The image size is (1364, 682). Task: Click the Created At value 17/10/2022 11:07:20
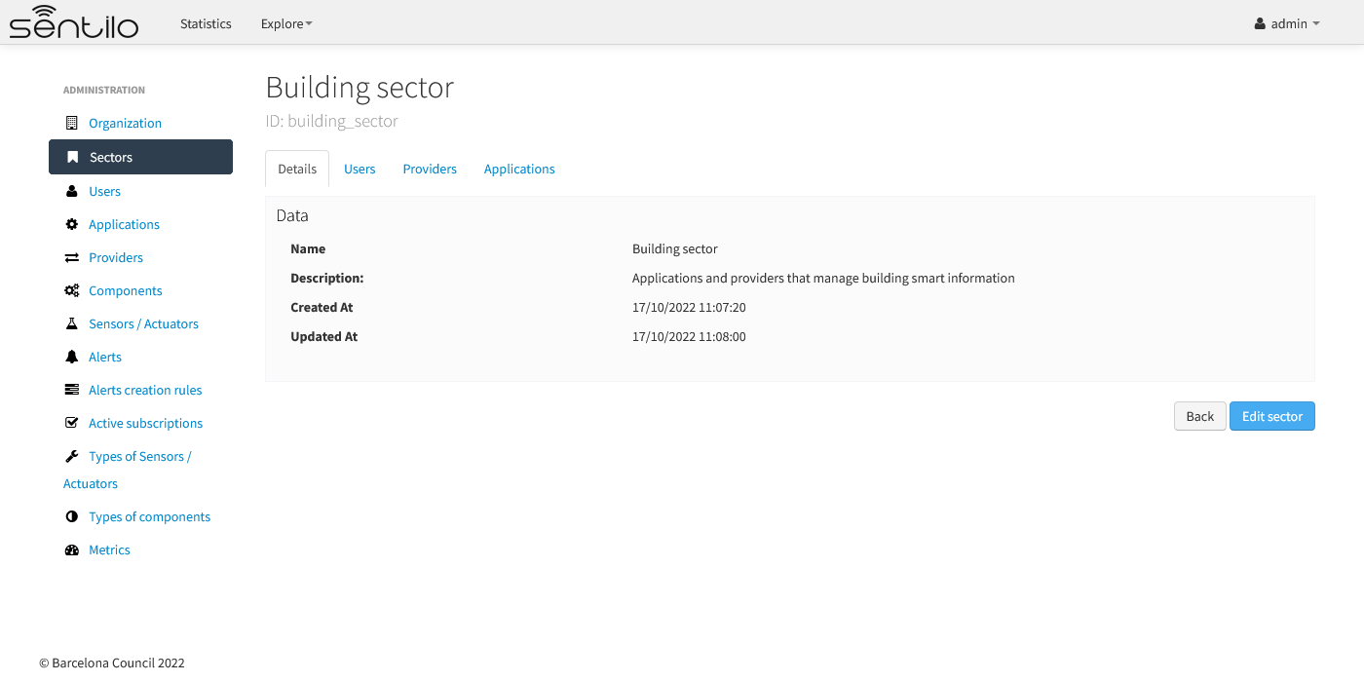689,307
